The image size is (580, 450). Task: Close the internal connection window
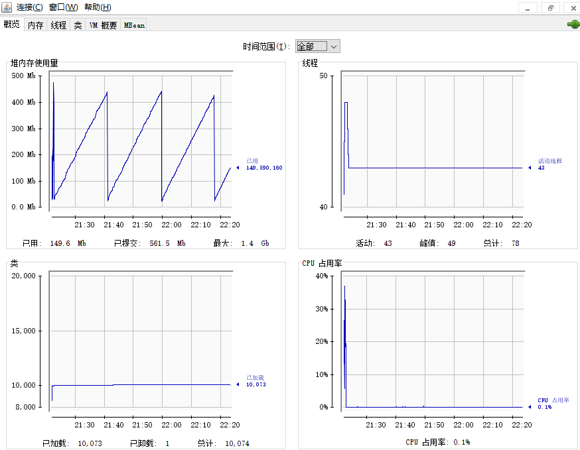573,7
